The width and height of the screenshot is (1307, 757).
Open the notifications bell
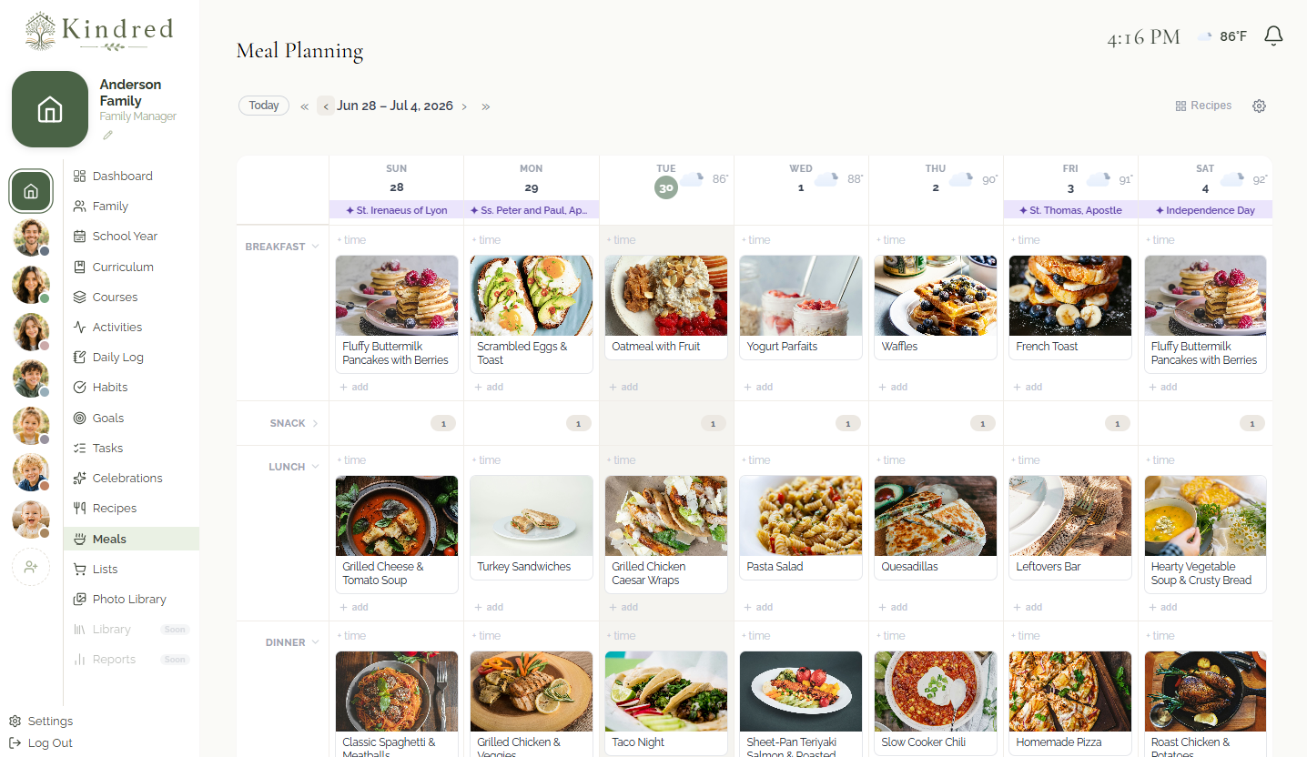[1273, 36]
